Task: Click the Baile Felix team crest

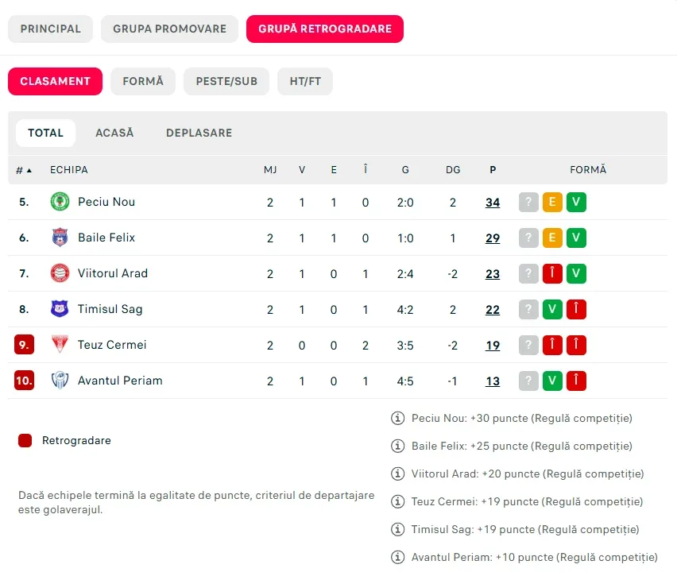Action: pyautogui.click(x=60, y=238)
